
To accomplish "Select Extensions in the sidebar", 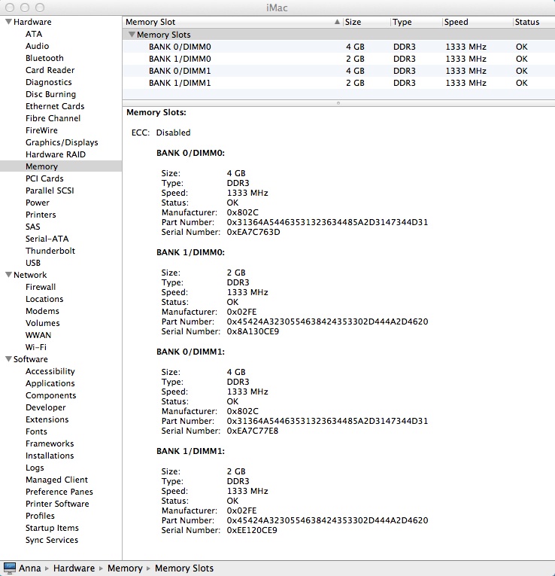I will [x=47, y=419].
